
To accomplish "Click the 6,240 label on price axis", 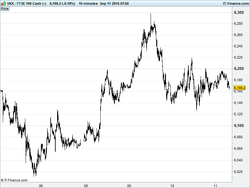I will [239, 46].
